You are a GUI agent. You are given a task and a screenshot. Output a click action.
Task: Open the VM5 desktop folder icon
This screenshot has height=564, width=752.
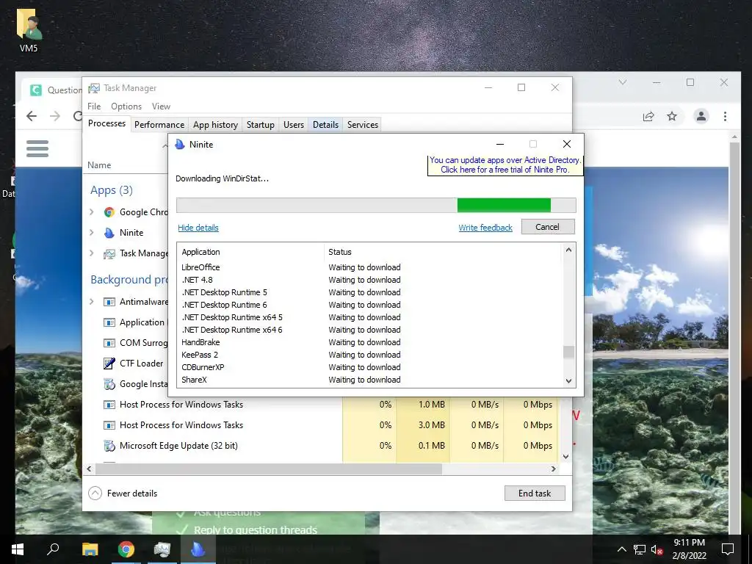pyautogui.click(x=29, y=29)
